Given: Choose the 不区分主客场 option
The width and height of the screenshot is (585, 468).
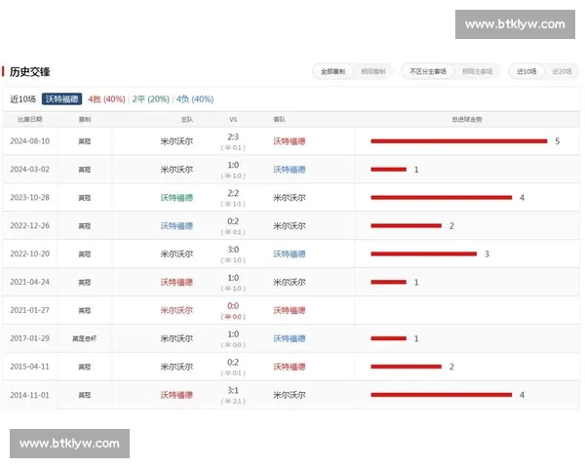Looking at the screenshot, I should coord(428,71).
